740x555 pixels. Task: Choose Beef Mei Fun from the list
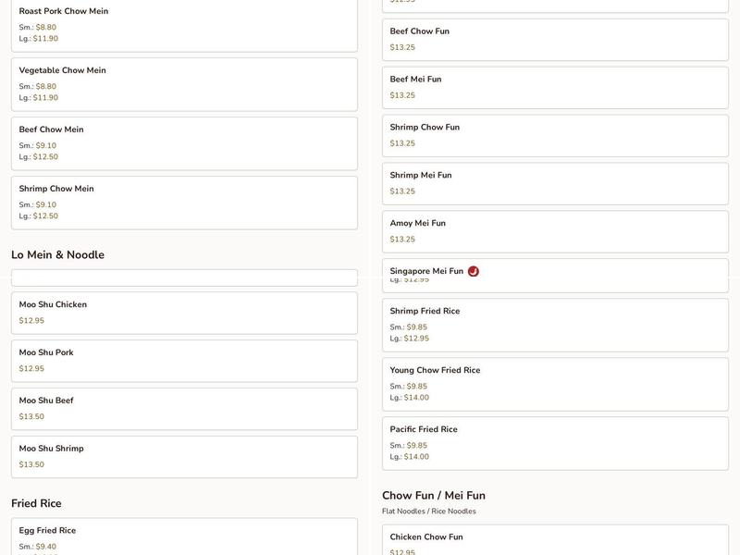pos(555,87)
